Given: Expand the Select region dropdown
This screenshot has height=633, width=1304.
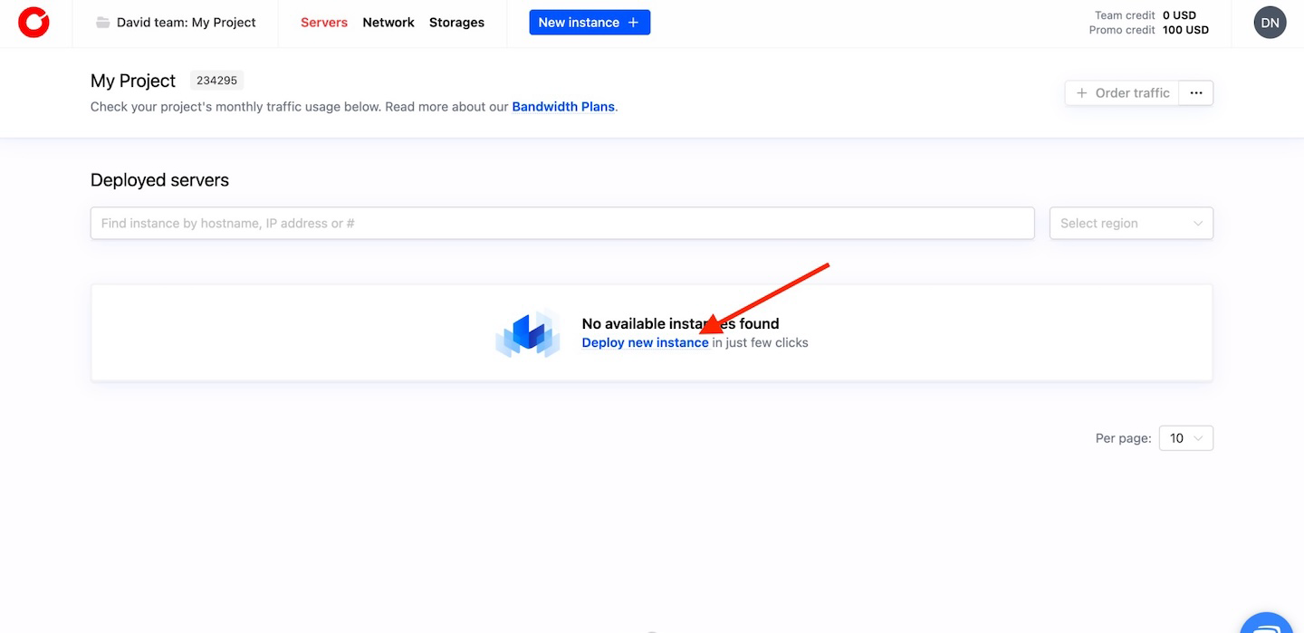Looking at the screenshot, I should 1130,224.
